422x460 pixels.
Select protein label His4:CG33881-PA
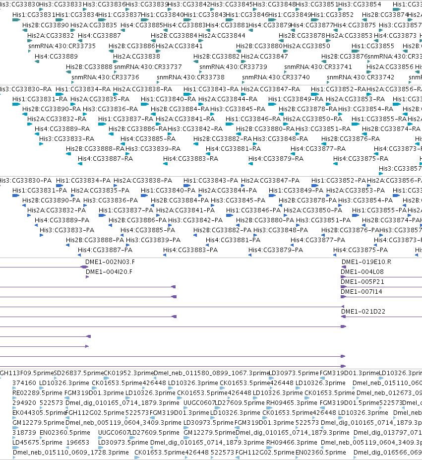(233, 240)
